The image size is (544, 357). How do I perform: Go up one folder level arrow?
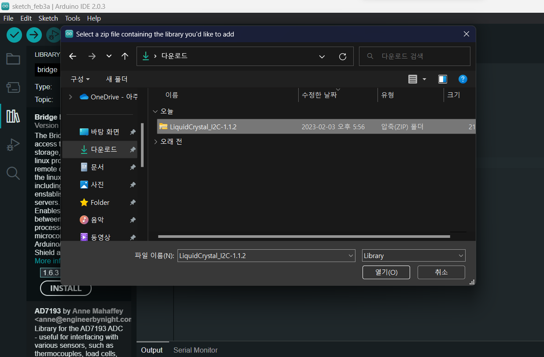pyautogui.click(x=125, y=56)
